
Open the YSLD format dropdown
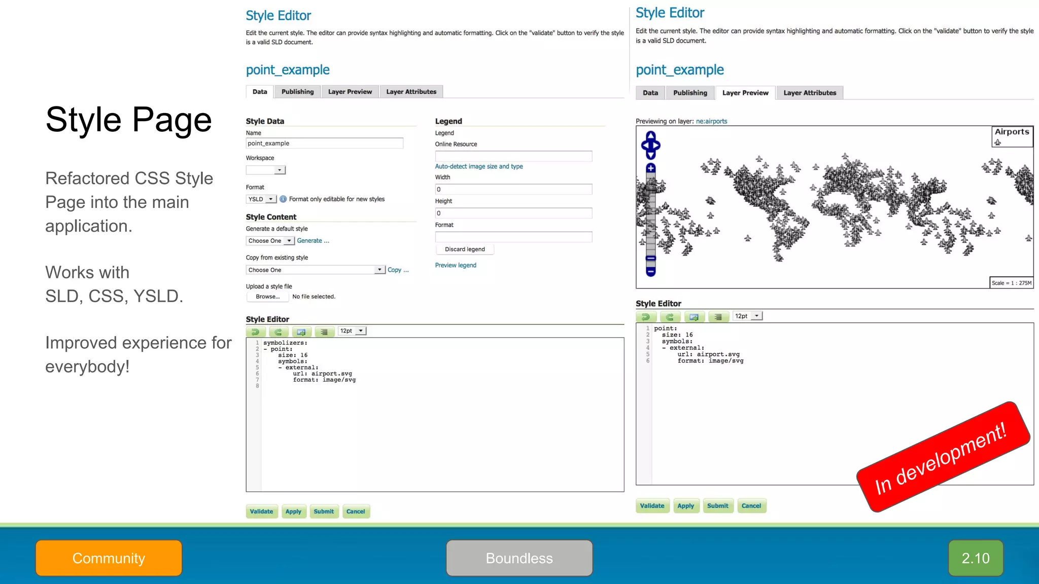tap(261, 199)
